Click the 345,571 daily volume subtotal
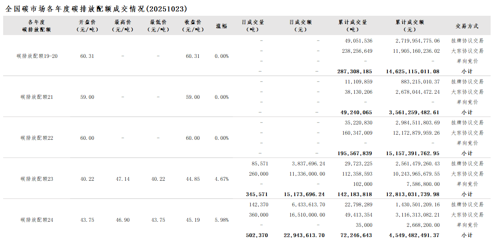493x241 pixels. coord(257,194)
